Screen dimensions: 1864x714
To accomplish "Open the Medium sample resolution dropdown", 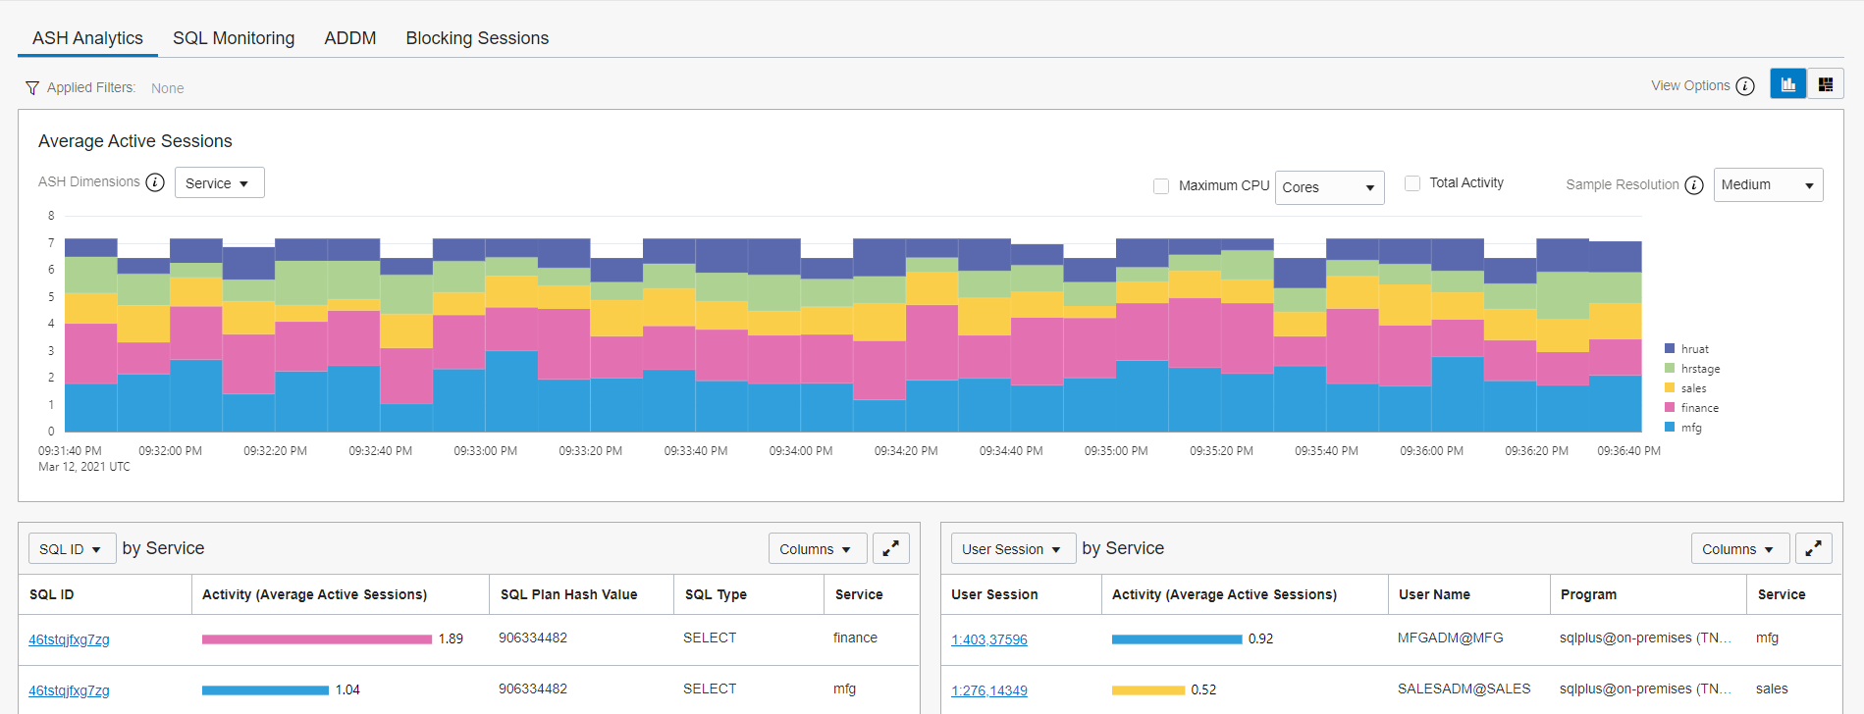I will [x=1767, y=185].
